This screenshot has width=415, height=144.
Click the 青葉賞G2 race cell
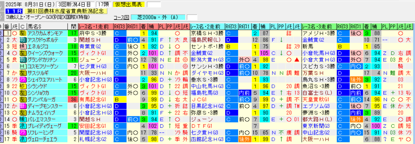96,46
